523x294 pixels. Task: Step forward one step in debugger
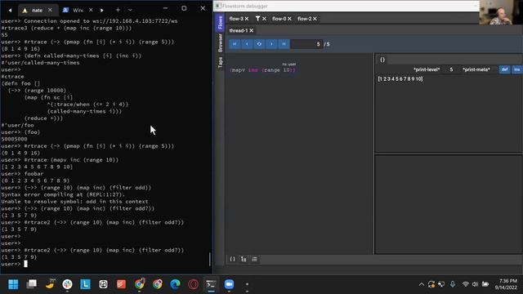point(271,44)
